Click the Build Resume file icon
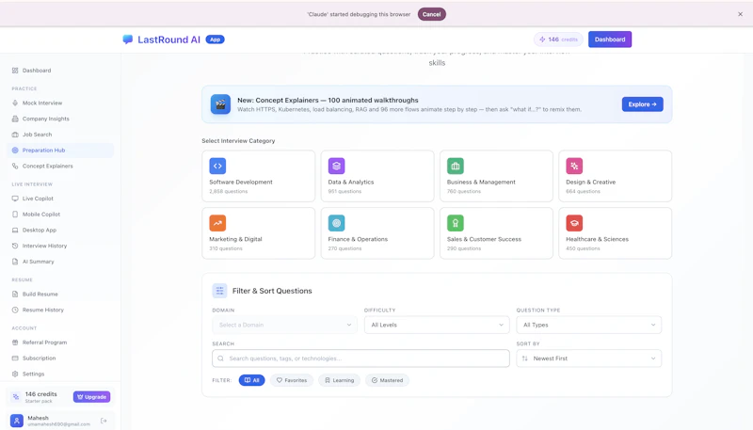 coord(15,294)
